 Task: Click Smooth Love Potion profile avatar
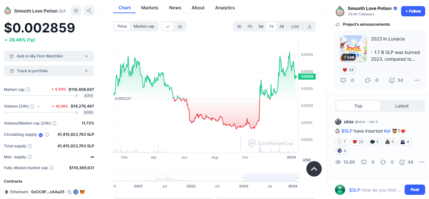coord(340,11)
